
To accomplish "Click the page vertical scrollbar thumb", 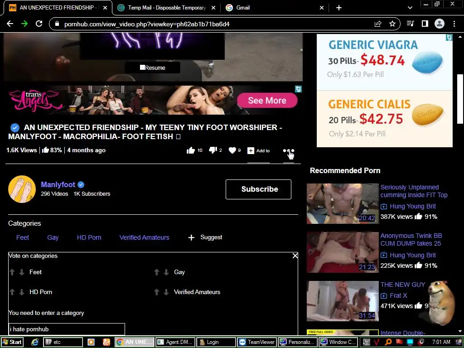I will click(460, 99).
